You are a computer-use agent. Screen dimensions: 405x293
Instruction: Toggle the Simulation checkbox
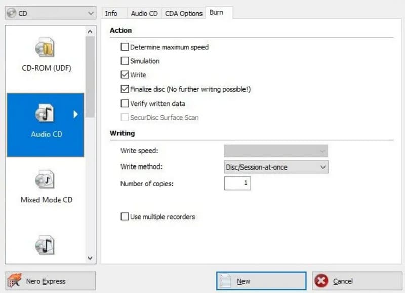click(125, 61)
